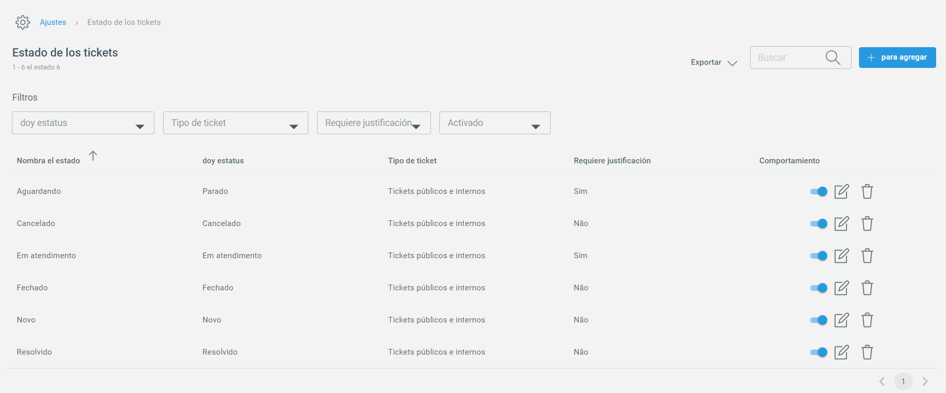This screenshot has height=393, width=946.
Task: Toggle the Aguardando status switch
Action: pyautogui.click(x=819, y=192)
